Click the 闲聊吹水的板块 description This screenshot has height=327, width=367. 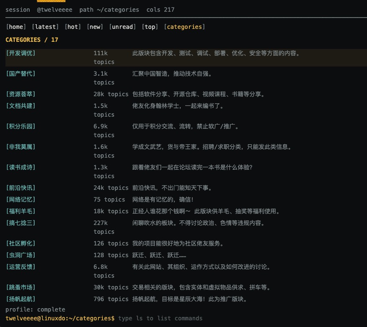[199, 223]
